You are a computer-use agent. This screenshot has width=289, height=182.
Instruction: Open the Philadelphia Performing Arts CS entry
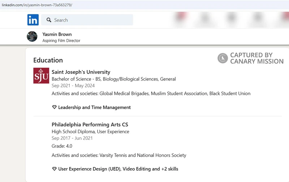pos(90,125)
